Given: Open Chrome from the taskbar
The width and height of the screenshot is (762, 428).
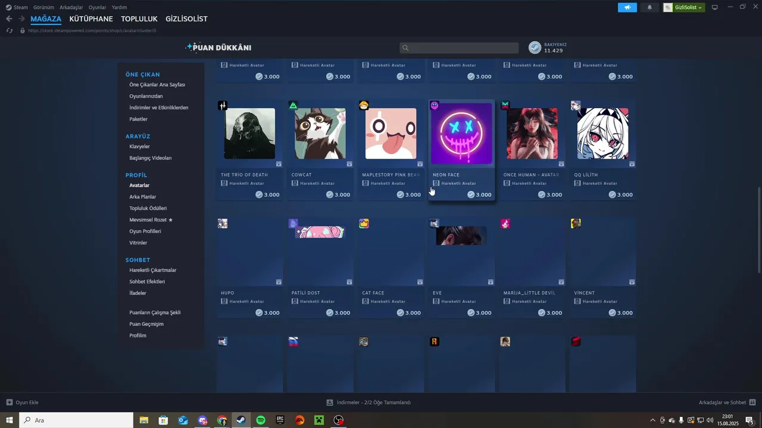Looking at the screenshot, I should click(x=222, y=420).
